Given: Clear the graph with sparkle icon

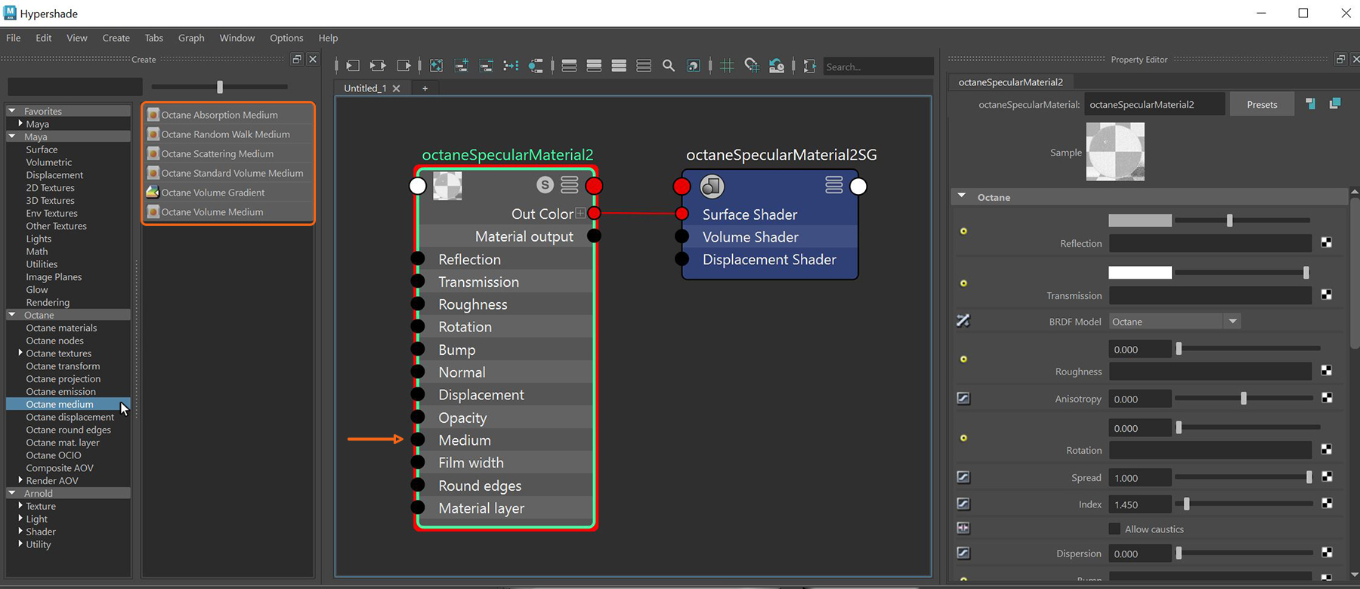Looking at the screenshot, I should click(436, 66).
